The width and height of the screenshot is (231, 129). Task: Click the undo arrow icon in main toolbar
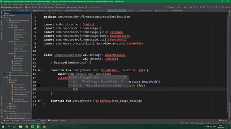click(x=210, y=7)
